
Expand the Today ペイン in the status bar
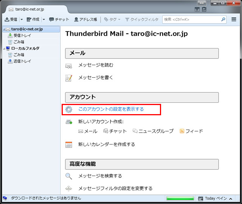point(231,198)
